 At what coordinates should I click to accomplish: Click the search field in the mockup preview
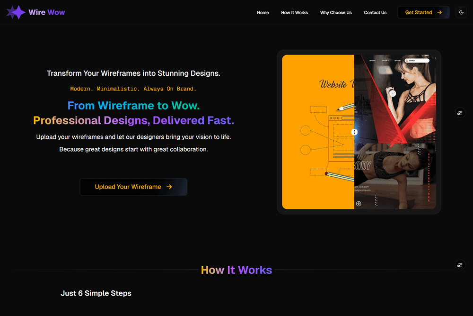pyautogui.click(x=419, y=61)
